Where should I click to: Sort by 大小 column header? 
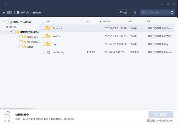pyautogui.click(x=87, y=21)
